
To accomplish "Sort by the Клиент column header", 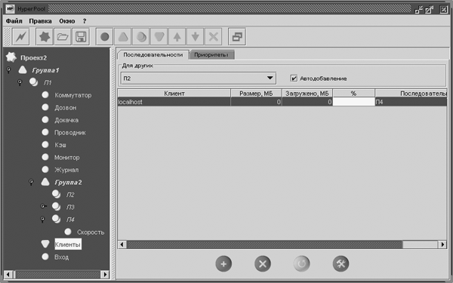I will [174, 94].
